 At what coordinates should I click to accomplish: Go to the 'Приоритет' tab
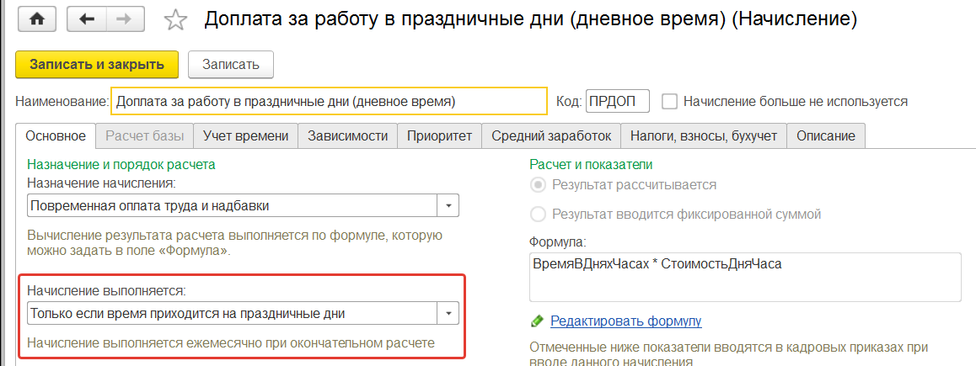pyautogui.click(x=439, y=135)
